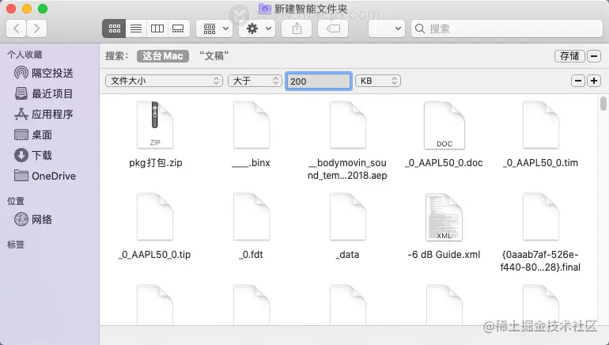Open 隔空投送 AirDrop in sidebar
The image size is (609, 345).
43,73
